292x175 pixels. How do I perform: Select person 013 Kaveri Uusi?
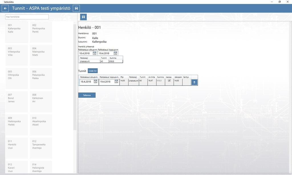(17, 167)
